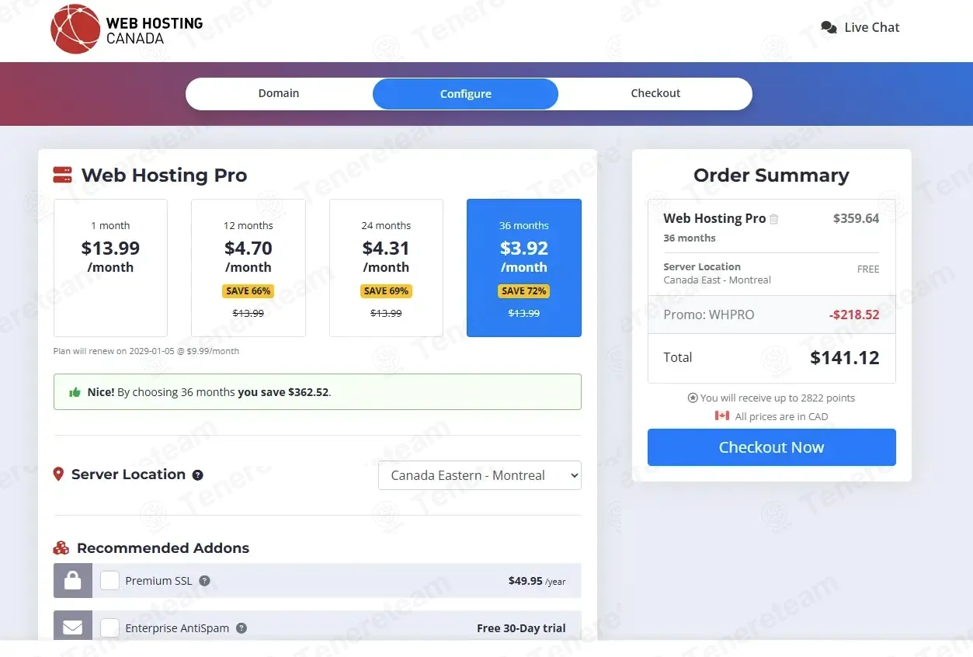Click the cubes icon beside Recommended Addons
The width and height of the screenshot is (973, 657).
[x=61, y=547]
